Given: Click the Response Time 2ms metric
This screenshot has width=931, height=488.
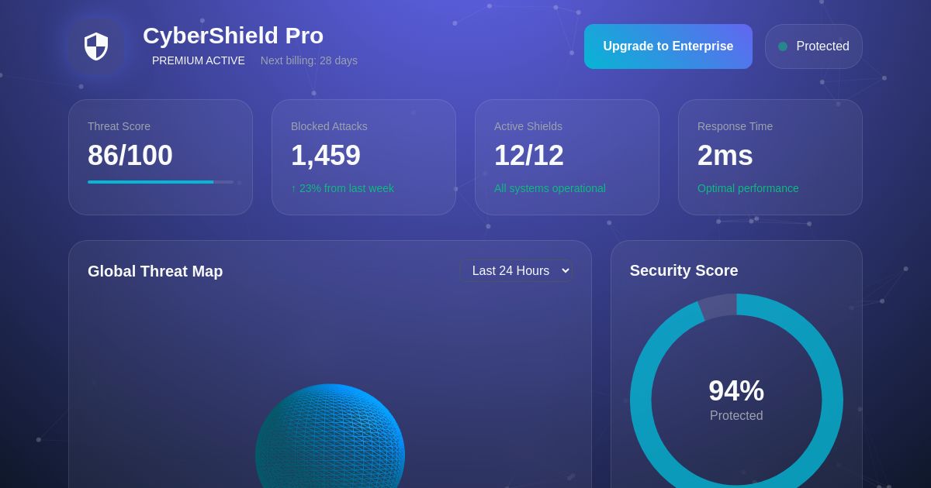Looking at the screenshot, I should click(x=725, y=155).
